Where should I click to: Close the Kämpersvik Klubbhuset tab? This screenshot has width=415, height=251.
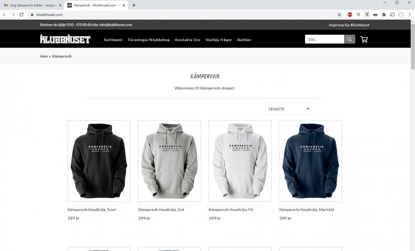click(124, 5)
